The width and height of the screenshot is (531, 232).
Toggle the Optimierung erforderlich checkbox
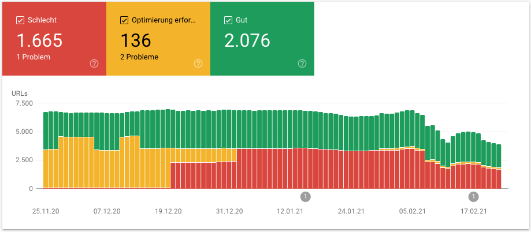click(x=124, y=20)
